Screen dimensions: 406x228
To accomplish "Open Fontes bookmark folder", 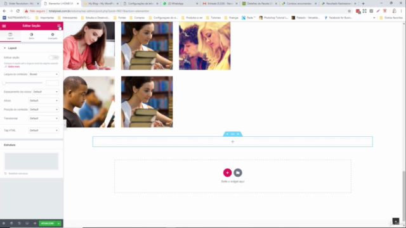I will [x=120, y=18].
